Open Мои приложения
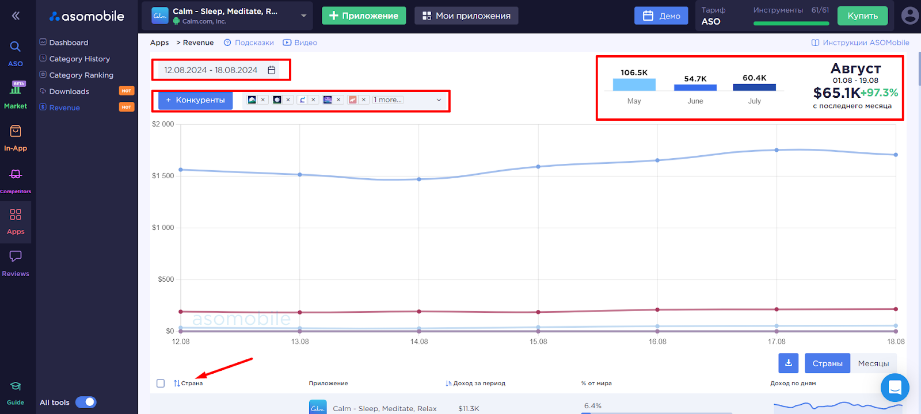The height and width of the screenshot is (414, 921). tap(466, 16)
